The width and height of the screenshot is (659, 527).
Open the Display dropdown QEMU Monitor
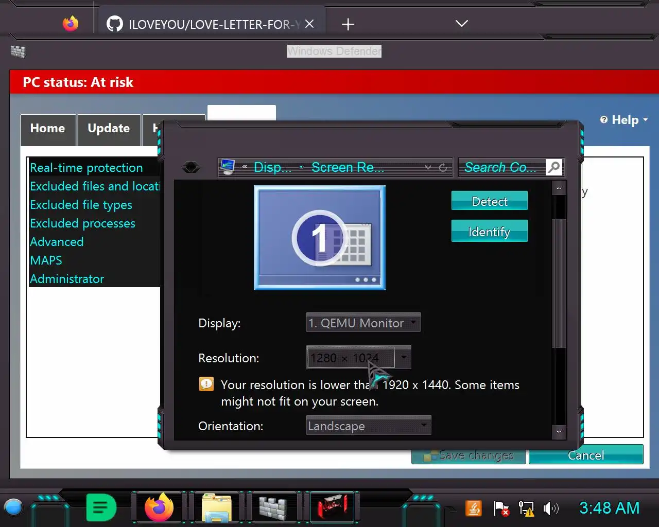(363, 323)
